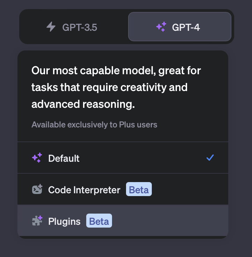Click the "GPT-3.5" text label
The height and width of the screenshot is (257, 252).
click(x=80, y=27)
